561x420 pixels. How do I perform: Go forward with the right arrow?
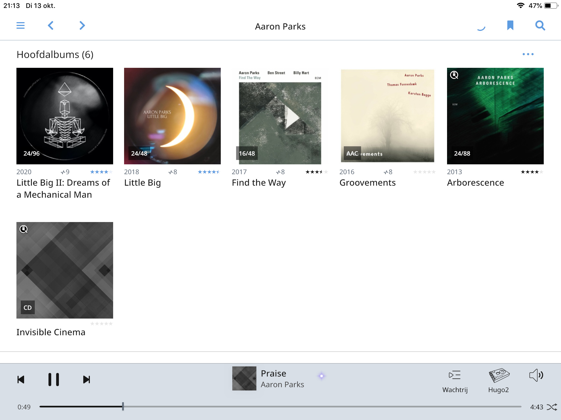(82, 25)
